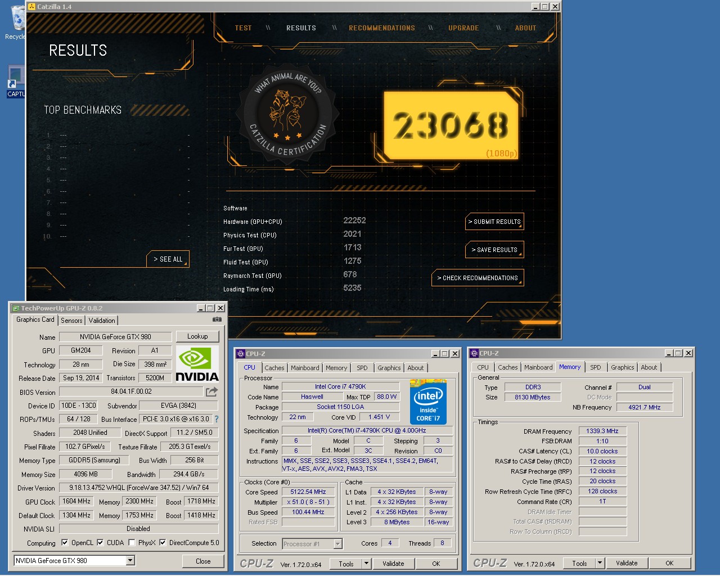
Task: Maximize the Catzilla window
Action: coord(545,7)
